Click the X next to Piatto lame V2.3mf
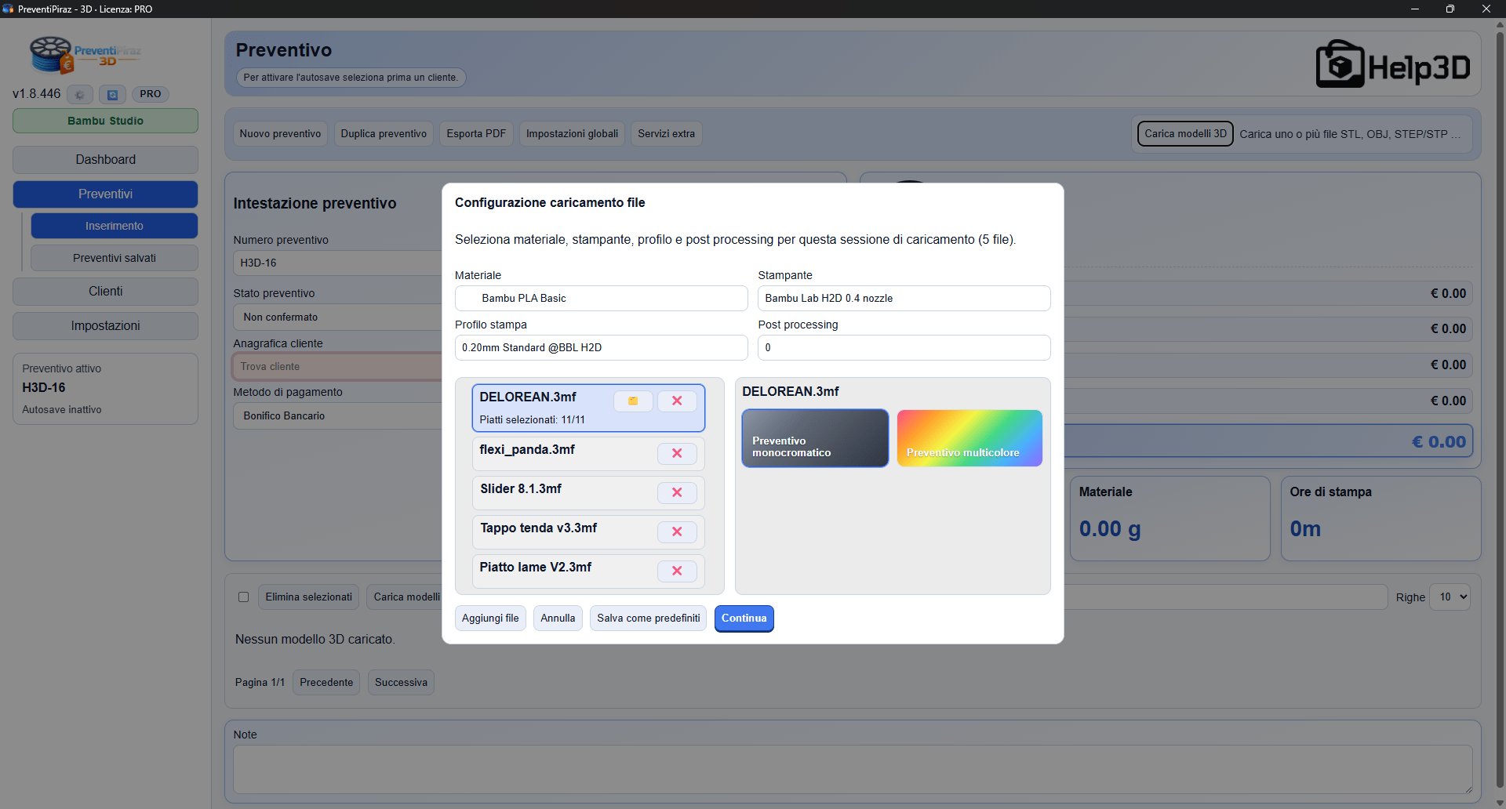 677,571
